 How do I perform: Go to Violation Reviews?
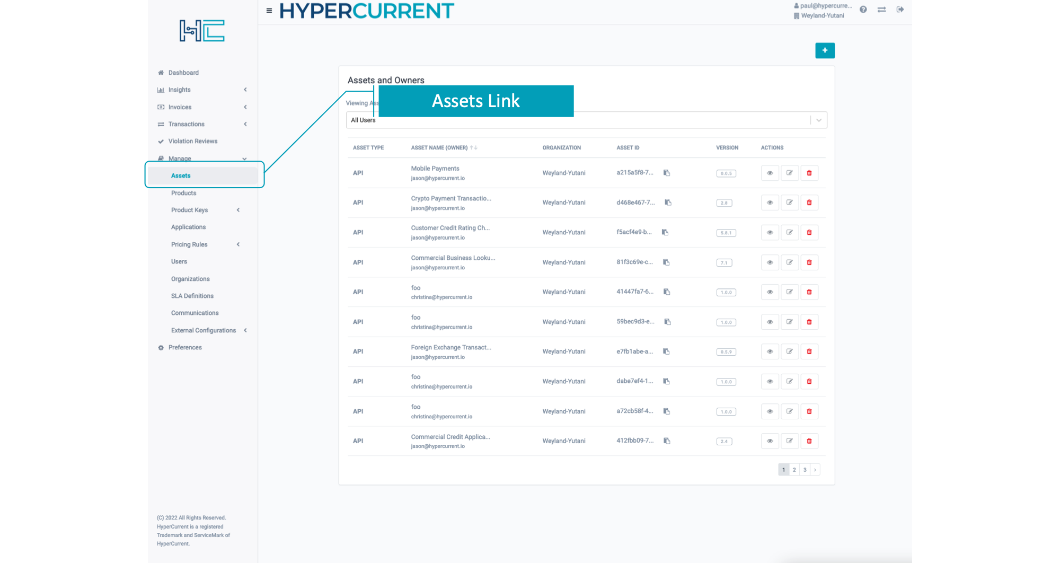point(192,141)
